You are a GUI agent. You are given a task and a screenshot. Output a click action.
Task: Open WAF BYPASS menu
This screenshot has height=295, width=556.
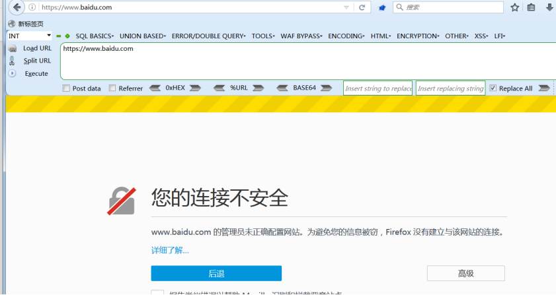tap(301, 36)
